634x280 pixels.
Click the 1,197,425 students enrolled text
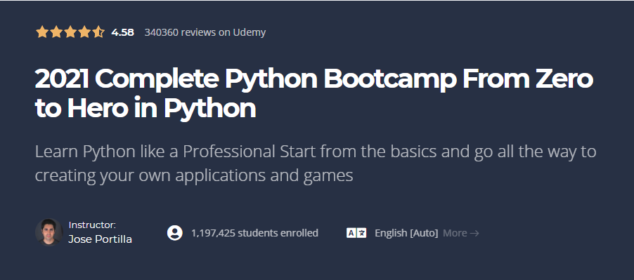click(x=254, y=233)
